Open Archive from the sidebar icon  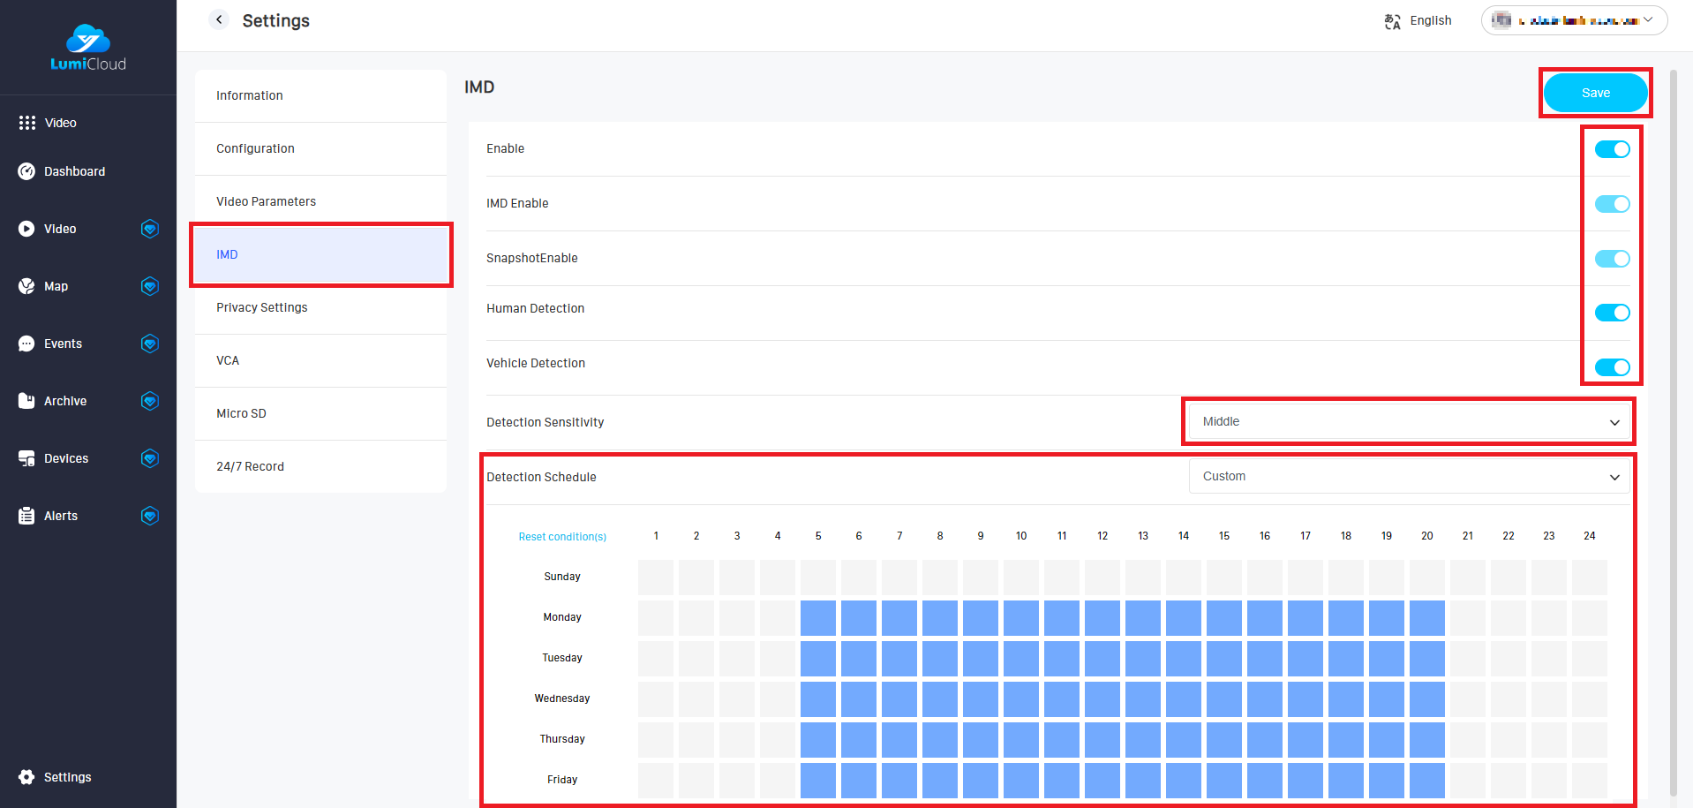click(26, 401)
